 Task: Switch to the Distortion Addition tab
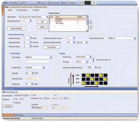pos(27,7)
